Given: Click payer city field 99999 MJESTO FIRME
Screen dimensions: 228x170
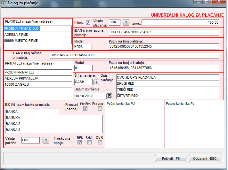Looking at the screenshot, I should tap(38, 41).
